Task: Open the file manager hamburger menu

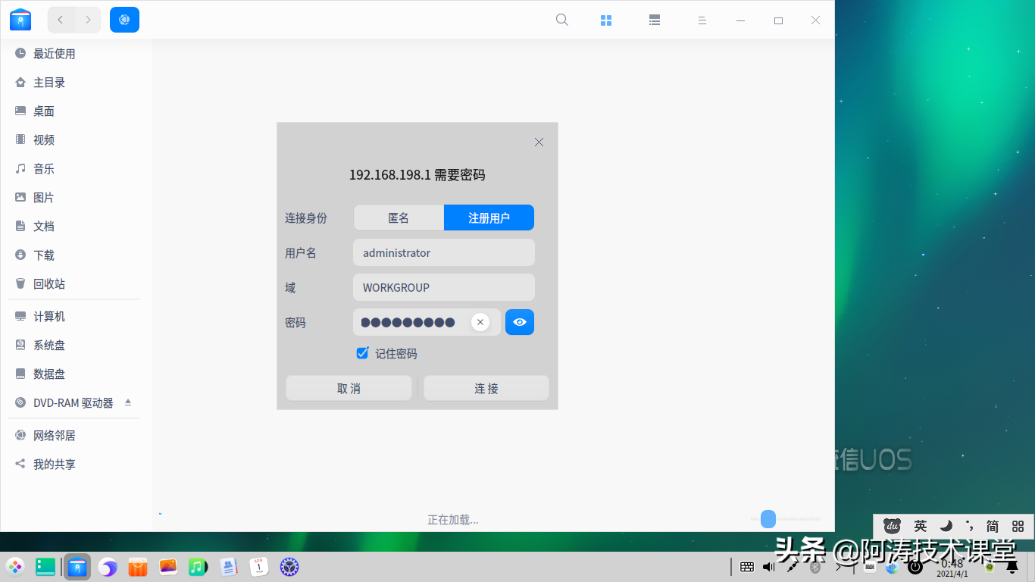Action: point(702,20)
